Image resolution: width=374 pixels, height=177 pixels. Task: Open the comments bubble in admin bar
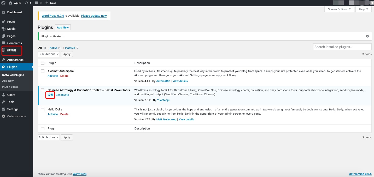37,3
